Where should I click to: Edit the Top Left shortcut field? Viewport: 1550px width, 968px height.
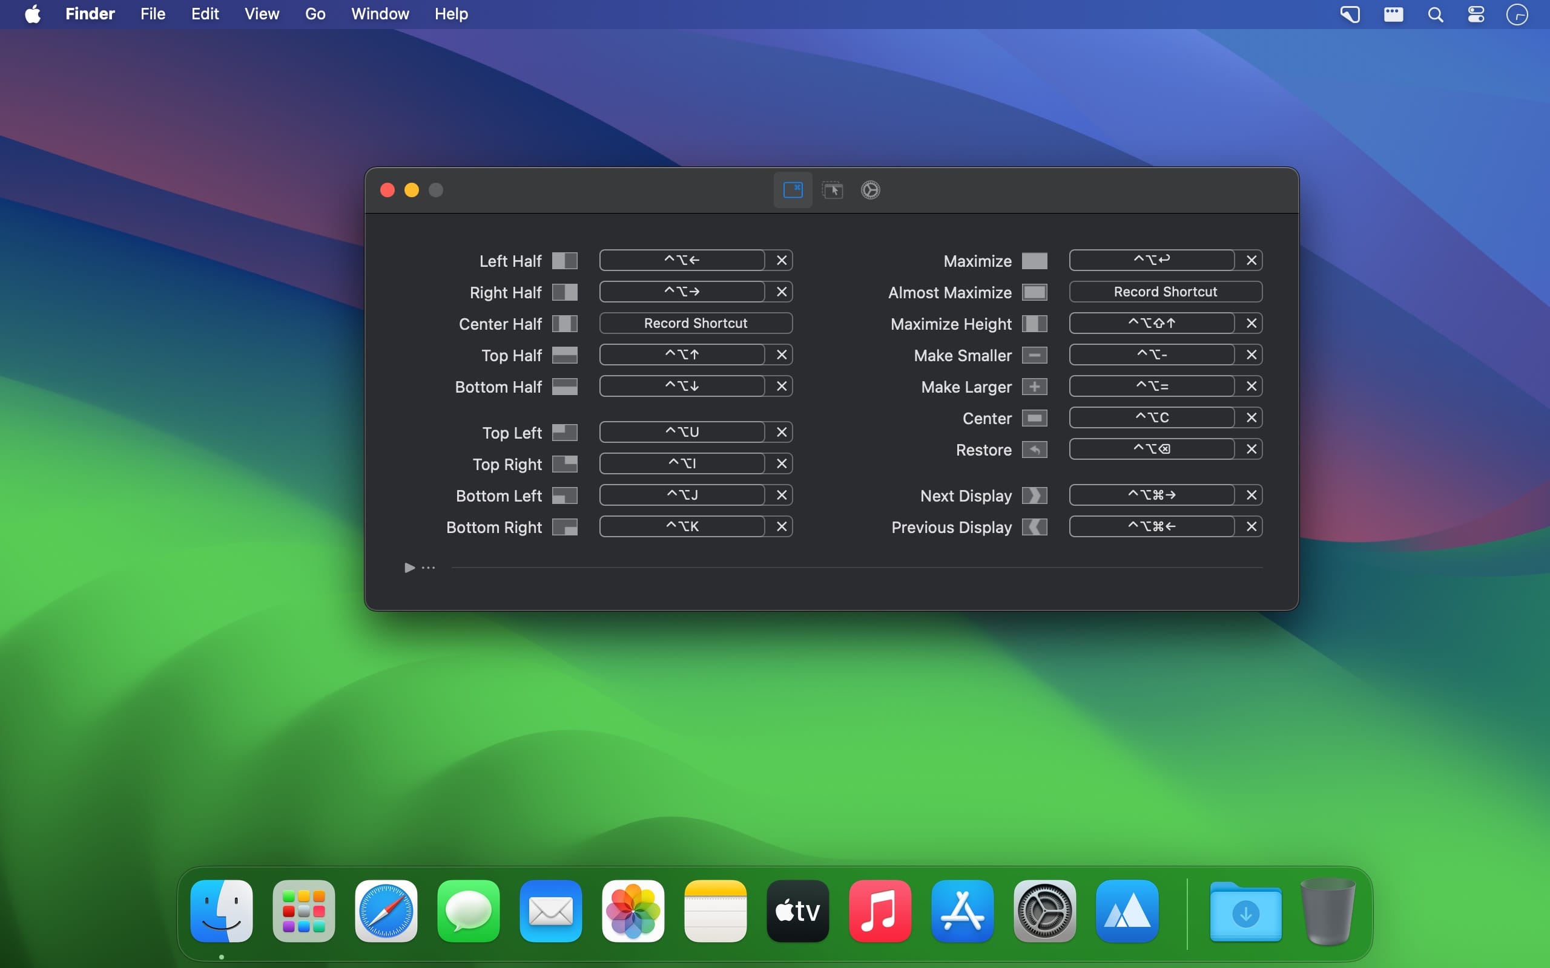682,432
